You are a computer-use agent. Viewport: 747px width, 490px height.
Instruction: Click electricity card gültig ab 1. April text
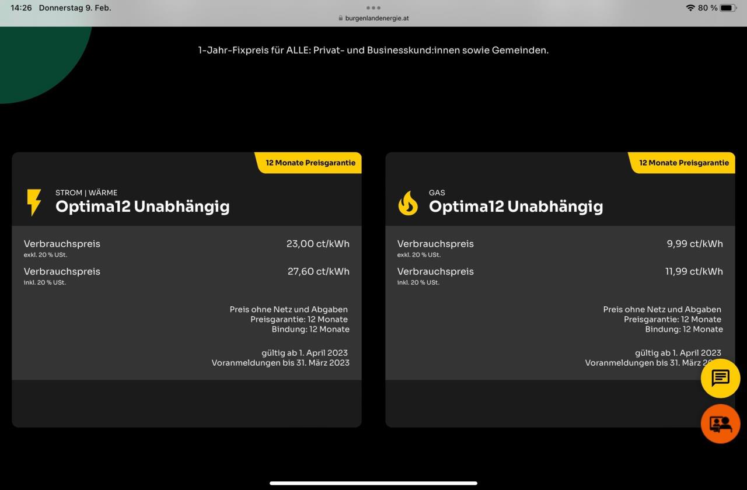[305, 353]
